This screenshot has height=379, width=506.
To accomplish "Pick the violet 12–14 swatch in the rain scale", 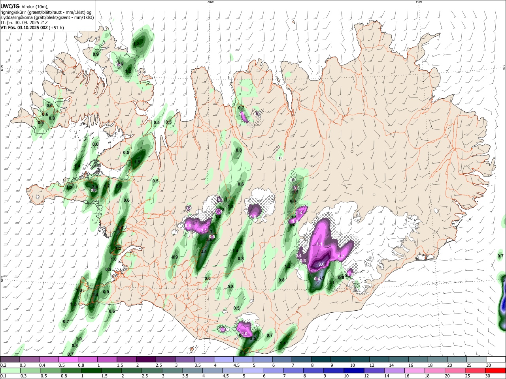I will point(374,370).
